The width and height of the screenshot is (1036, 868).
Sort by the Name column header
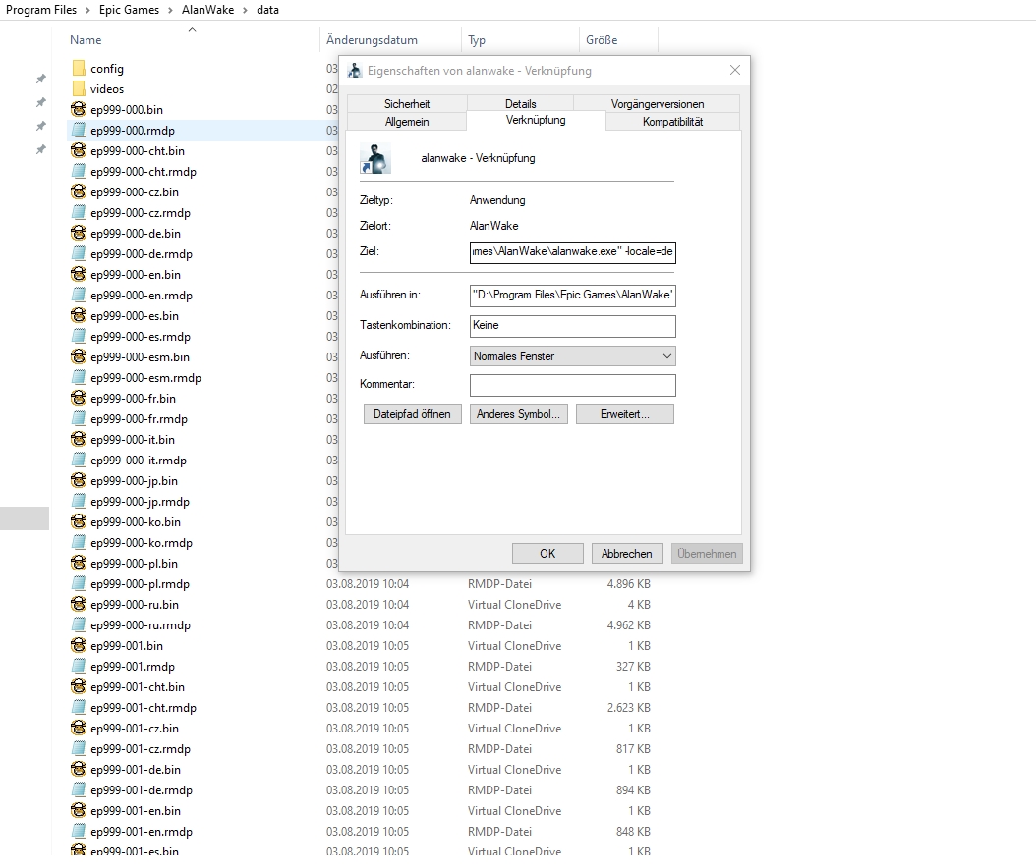(x=86, y=40)
